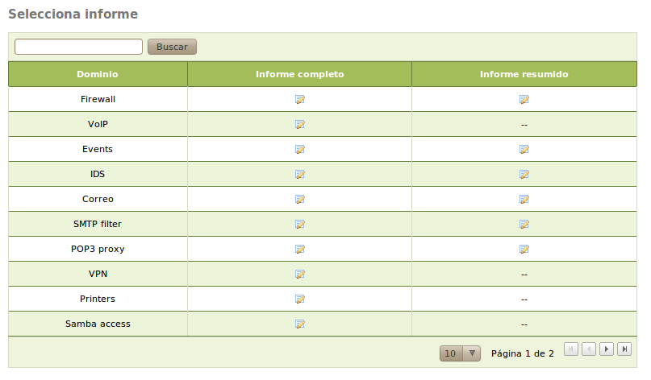Click the Dominio column header
The image size is (651, 380).
[x=98, y=74]
